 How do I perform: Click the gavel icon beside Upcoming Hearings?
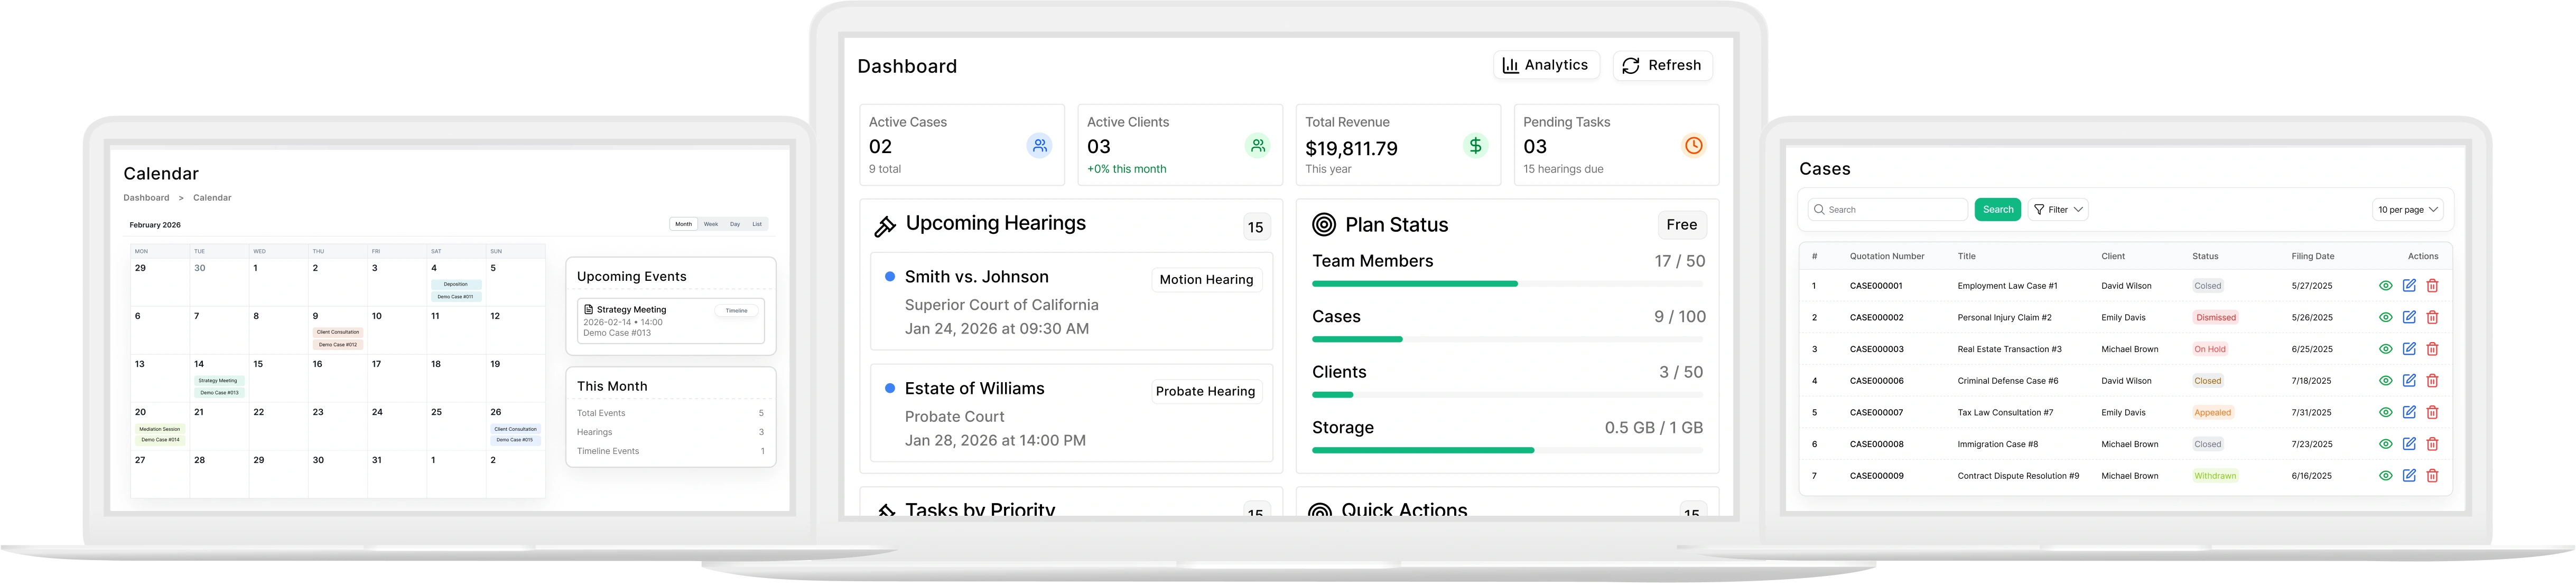tap(885, 226)
